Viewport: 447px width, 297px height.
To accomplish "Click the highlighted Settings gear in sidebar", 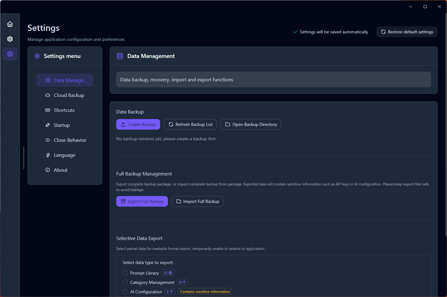I will [10, 54].
